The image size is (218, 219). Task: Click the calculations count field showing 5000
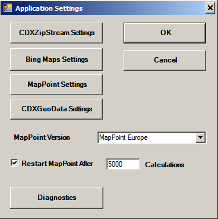123,164
